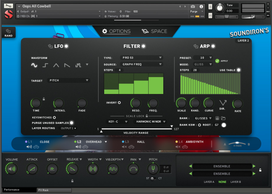
Task: Open the filter TYPE Pro 53 dropdown
Action: click(x=141, y=58)
